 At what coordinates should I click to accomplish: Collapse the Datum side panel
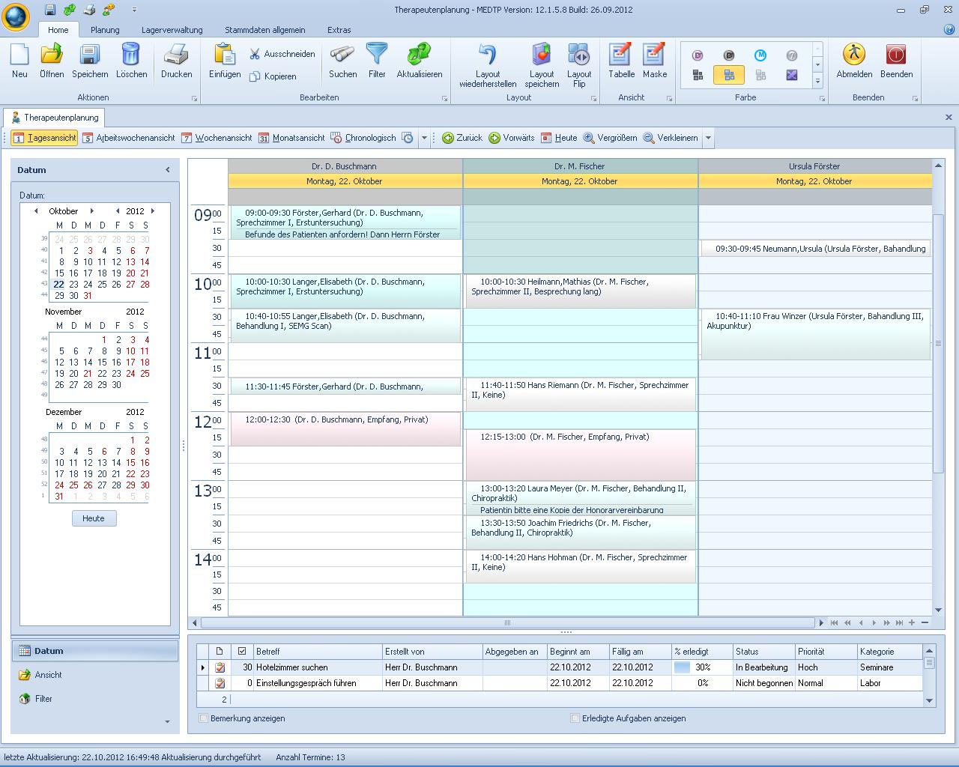pyautogui.click(x=167, y=170)
